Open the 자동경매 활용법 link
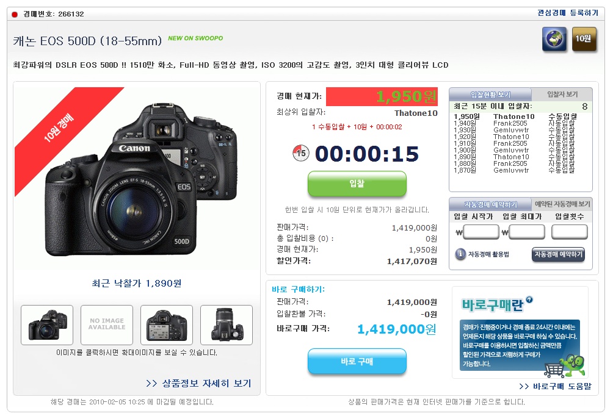613x419 pixels. tap(488, 254)
